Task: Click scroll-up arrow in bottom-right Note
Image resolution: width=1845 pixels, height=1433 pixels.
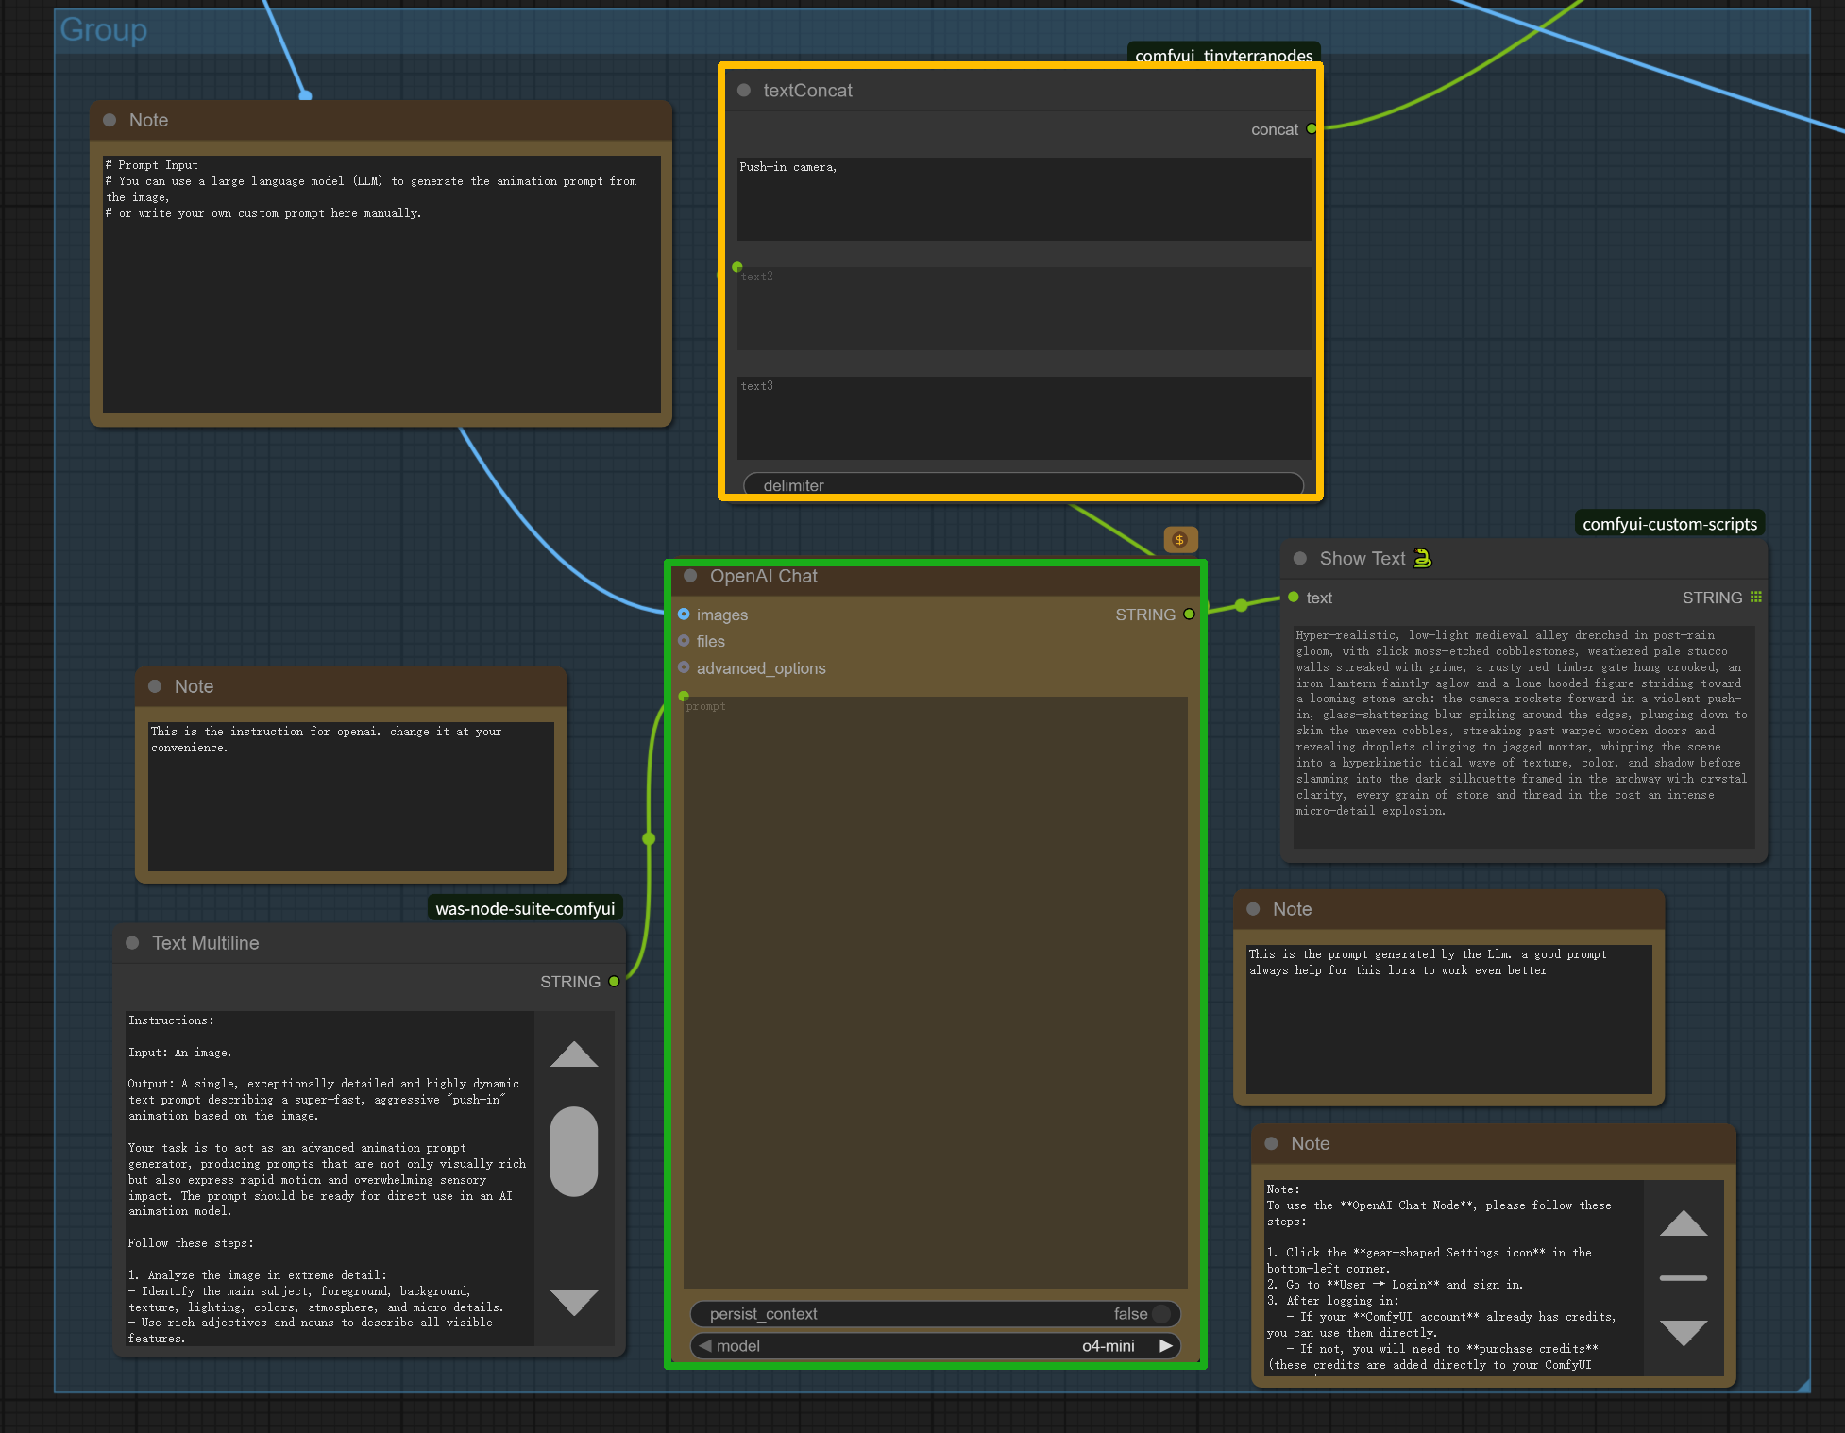Action: [1684, 1223]
